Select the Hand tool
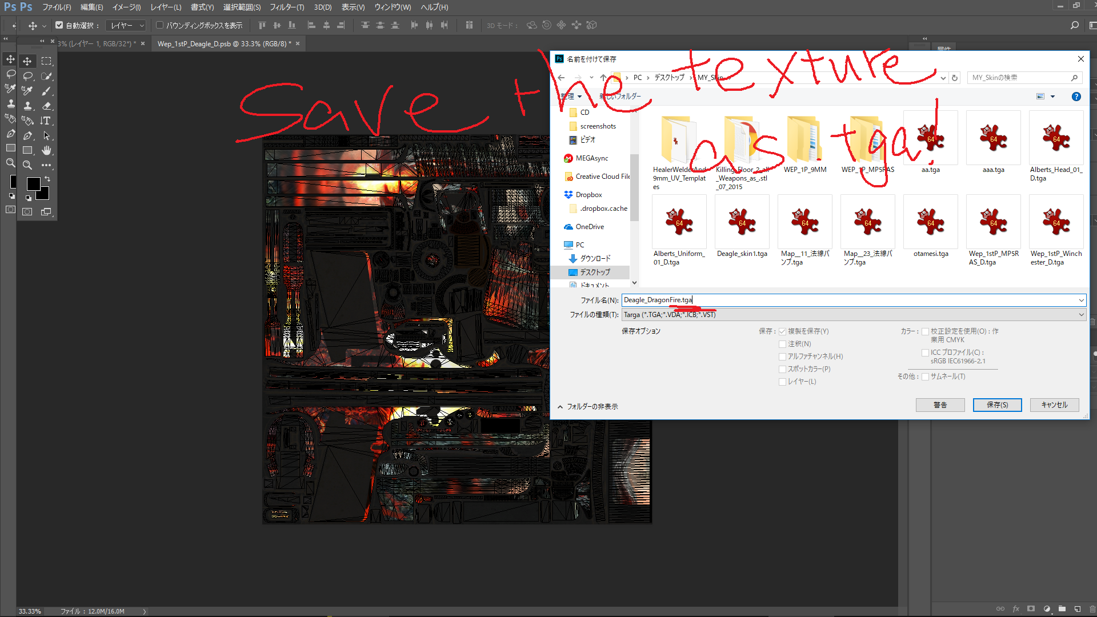 (46, 150)
